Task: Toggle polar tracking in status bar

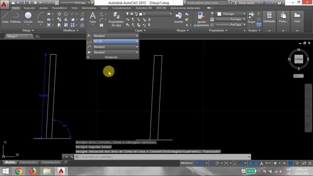Action: [217, 163]
